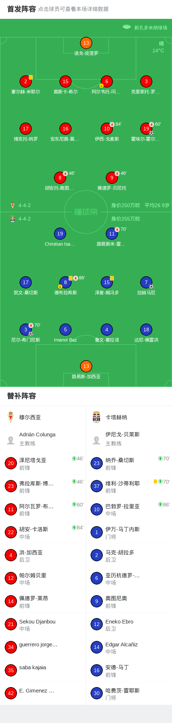Open blue player 3 尼尔-希门尼斯 details

pos(26,330)
